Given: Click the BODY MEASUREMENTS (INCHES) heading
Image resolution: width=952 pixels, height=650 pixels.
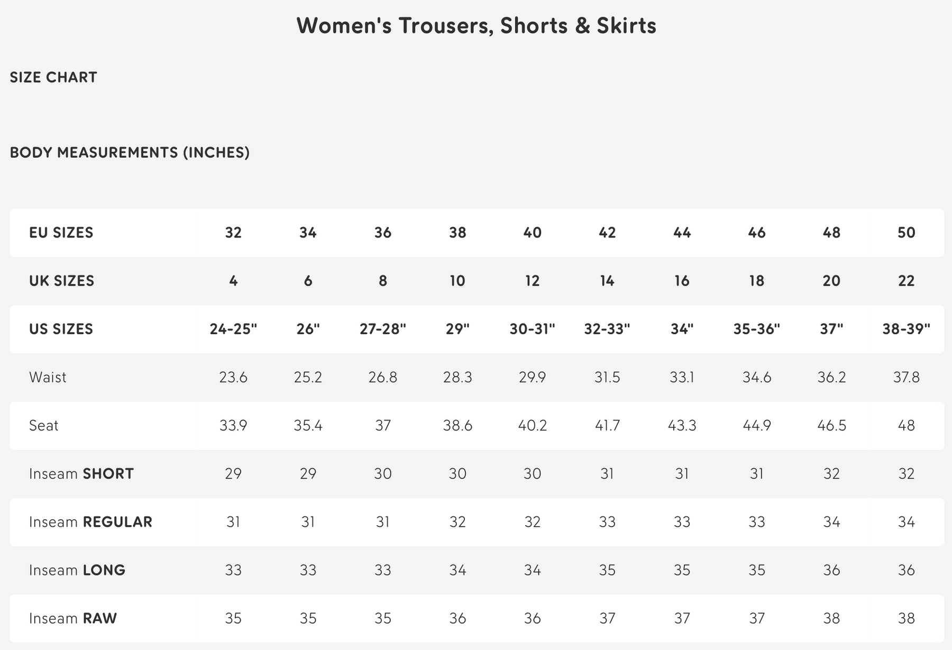Looking at the screenshot, I should (130, 152).
